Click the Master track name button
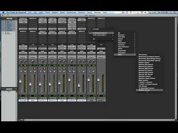The height and width of the screenshot is (133, 178). pos(101,100)
